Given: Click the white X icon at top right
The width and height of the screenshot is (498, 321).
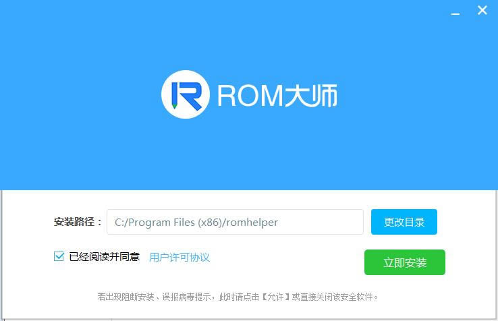Looking at the screenshot, I should tap(482, 11).
